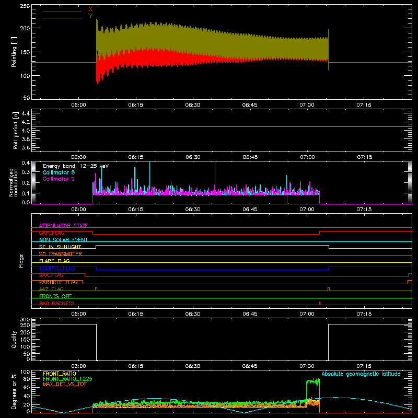Click the ATTENUATOR_STATE flag label
418x418 pixels.
click(63, 226)
